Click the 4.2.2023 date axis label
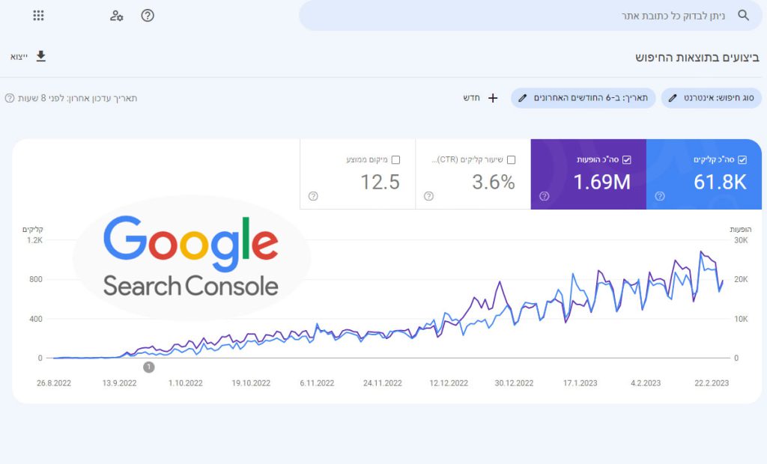This screenshot has width=767, height=464. point(646,383)
